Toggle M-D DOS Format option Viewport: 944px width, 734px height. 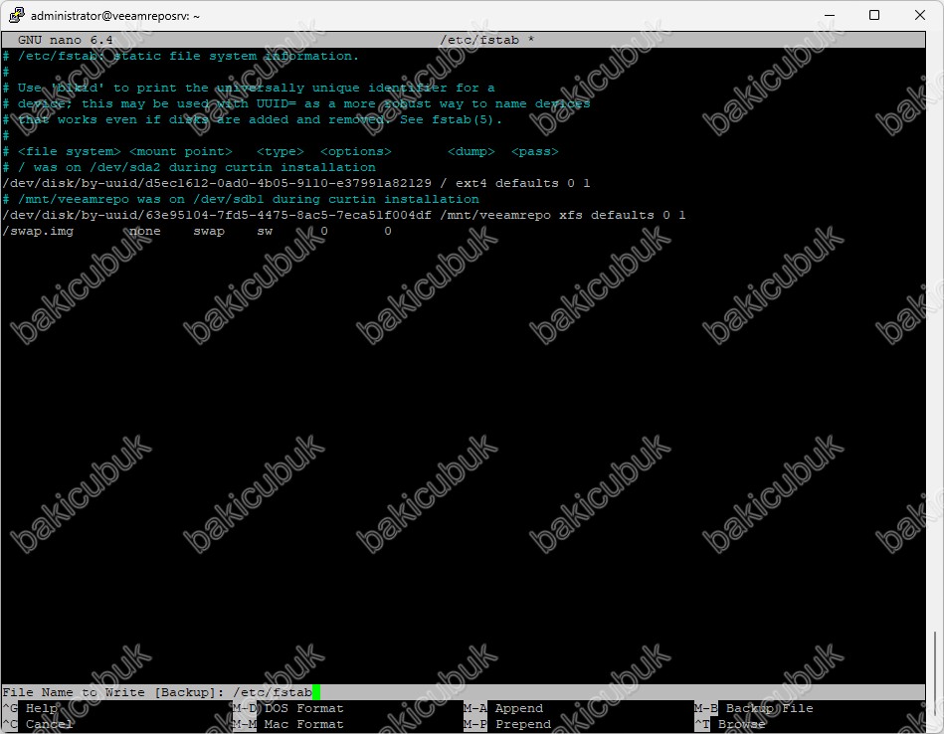(x=288, y=708)
